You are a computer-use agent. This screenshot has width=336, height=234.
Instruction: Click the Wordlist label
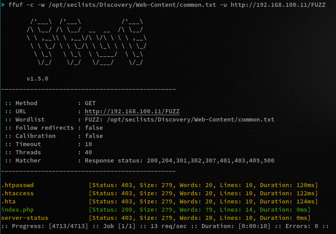click(30, 120)
